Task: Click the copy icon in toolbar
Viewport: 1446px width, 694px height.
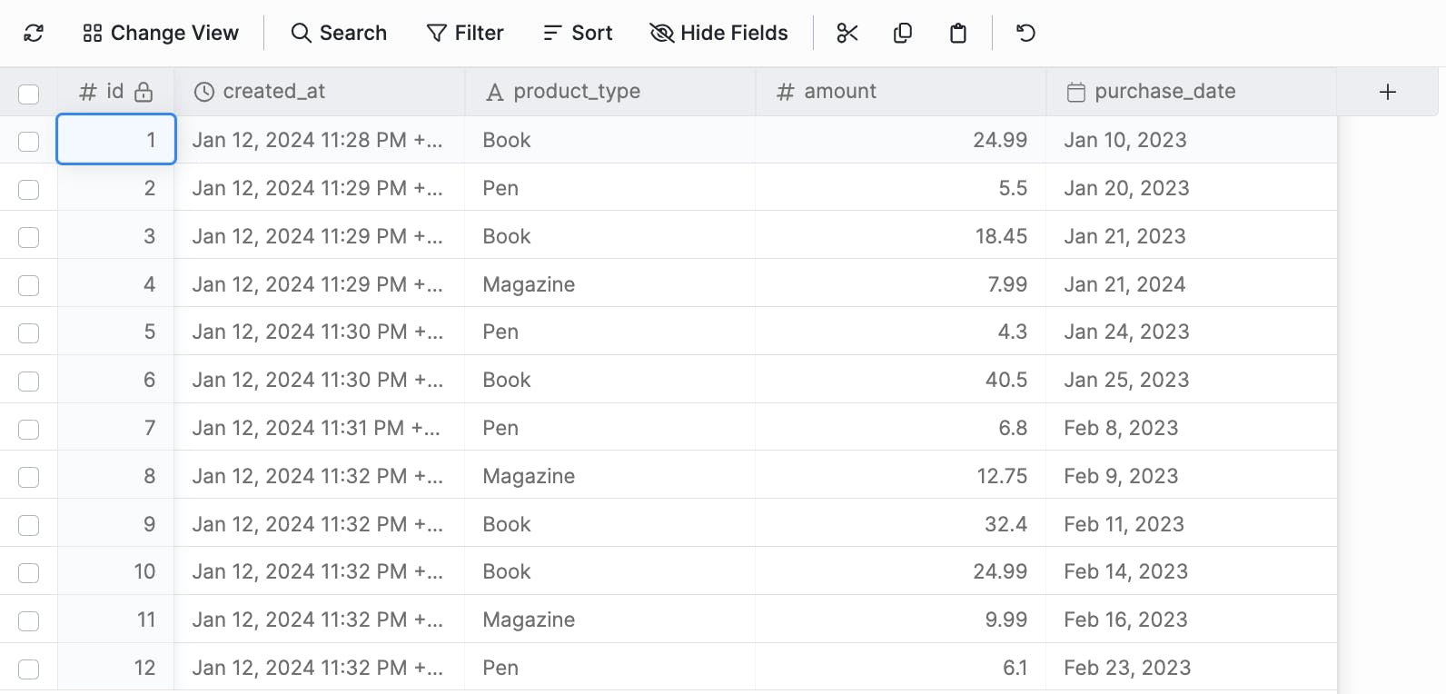Action: [x=902, y=34]
